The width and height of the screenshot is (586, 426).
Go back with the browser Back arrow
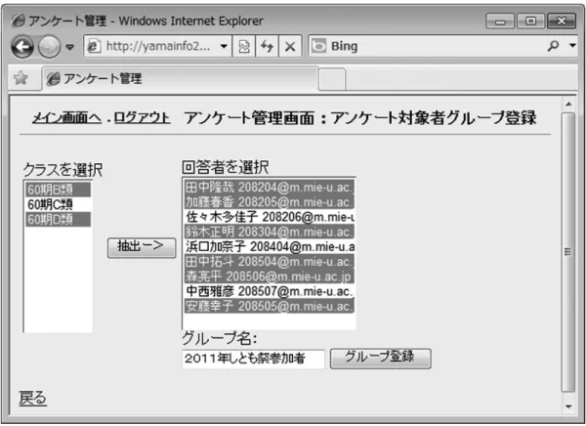[x=22, y=47]
